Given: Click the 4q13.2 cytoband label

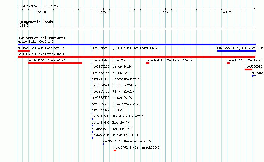Looking at the screenshot, I should coord(23,26).
